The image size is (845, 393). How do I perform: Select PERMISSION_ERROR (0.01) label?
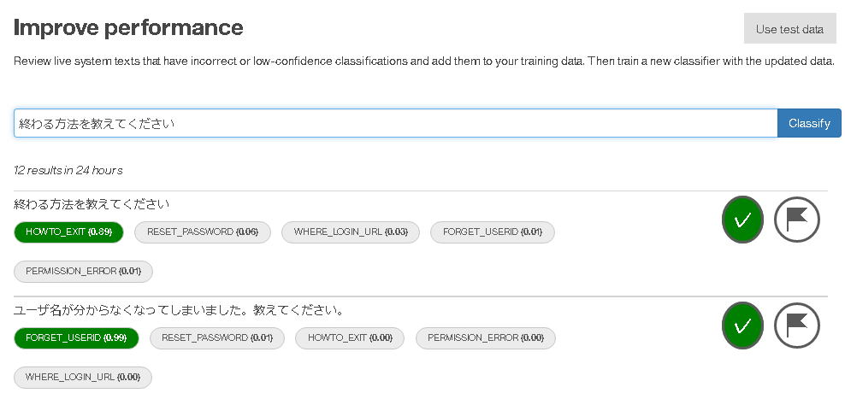83,272
